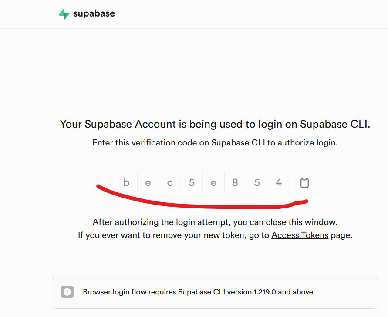Select the second code box showing 'e'
This screenshot has height=317, width=388.
tap(148, 183)
